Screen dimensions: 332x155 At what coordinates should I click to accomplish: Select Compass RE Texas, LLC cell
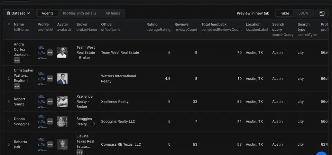[121, 144]
